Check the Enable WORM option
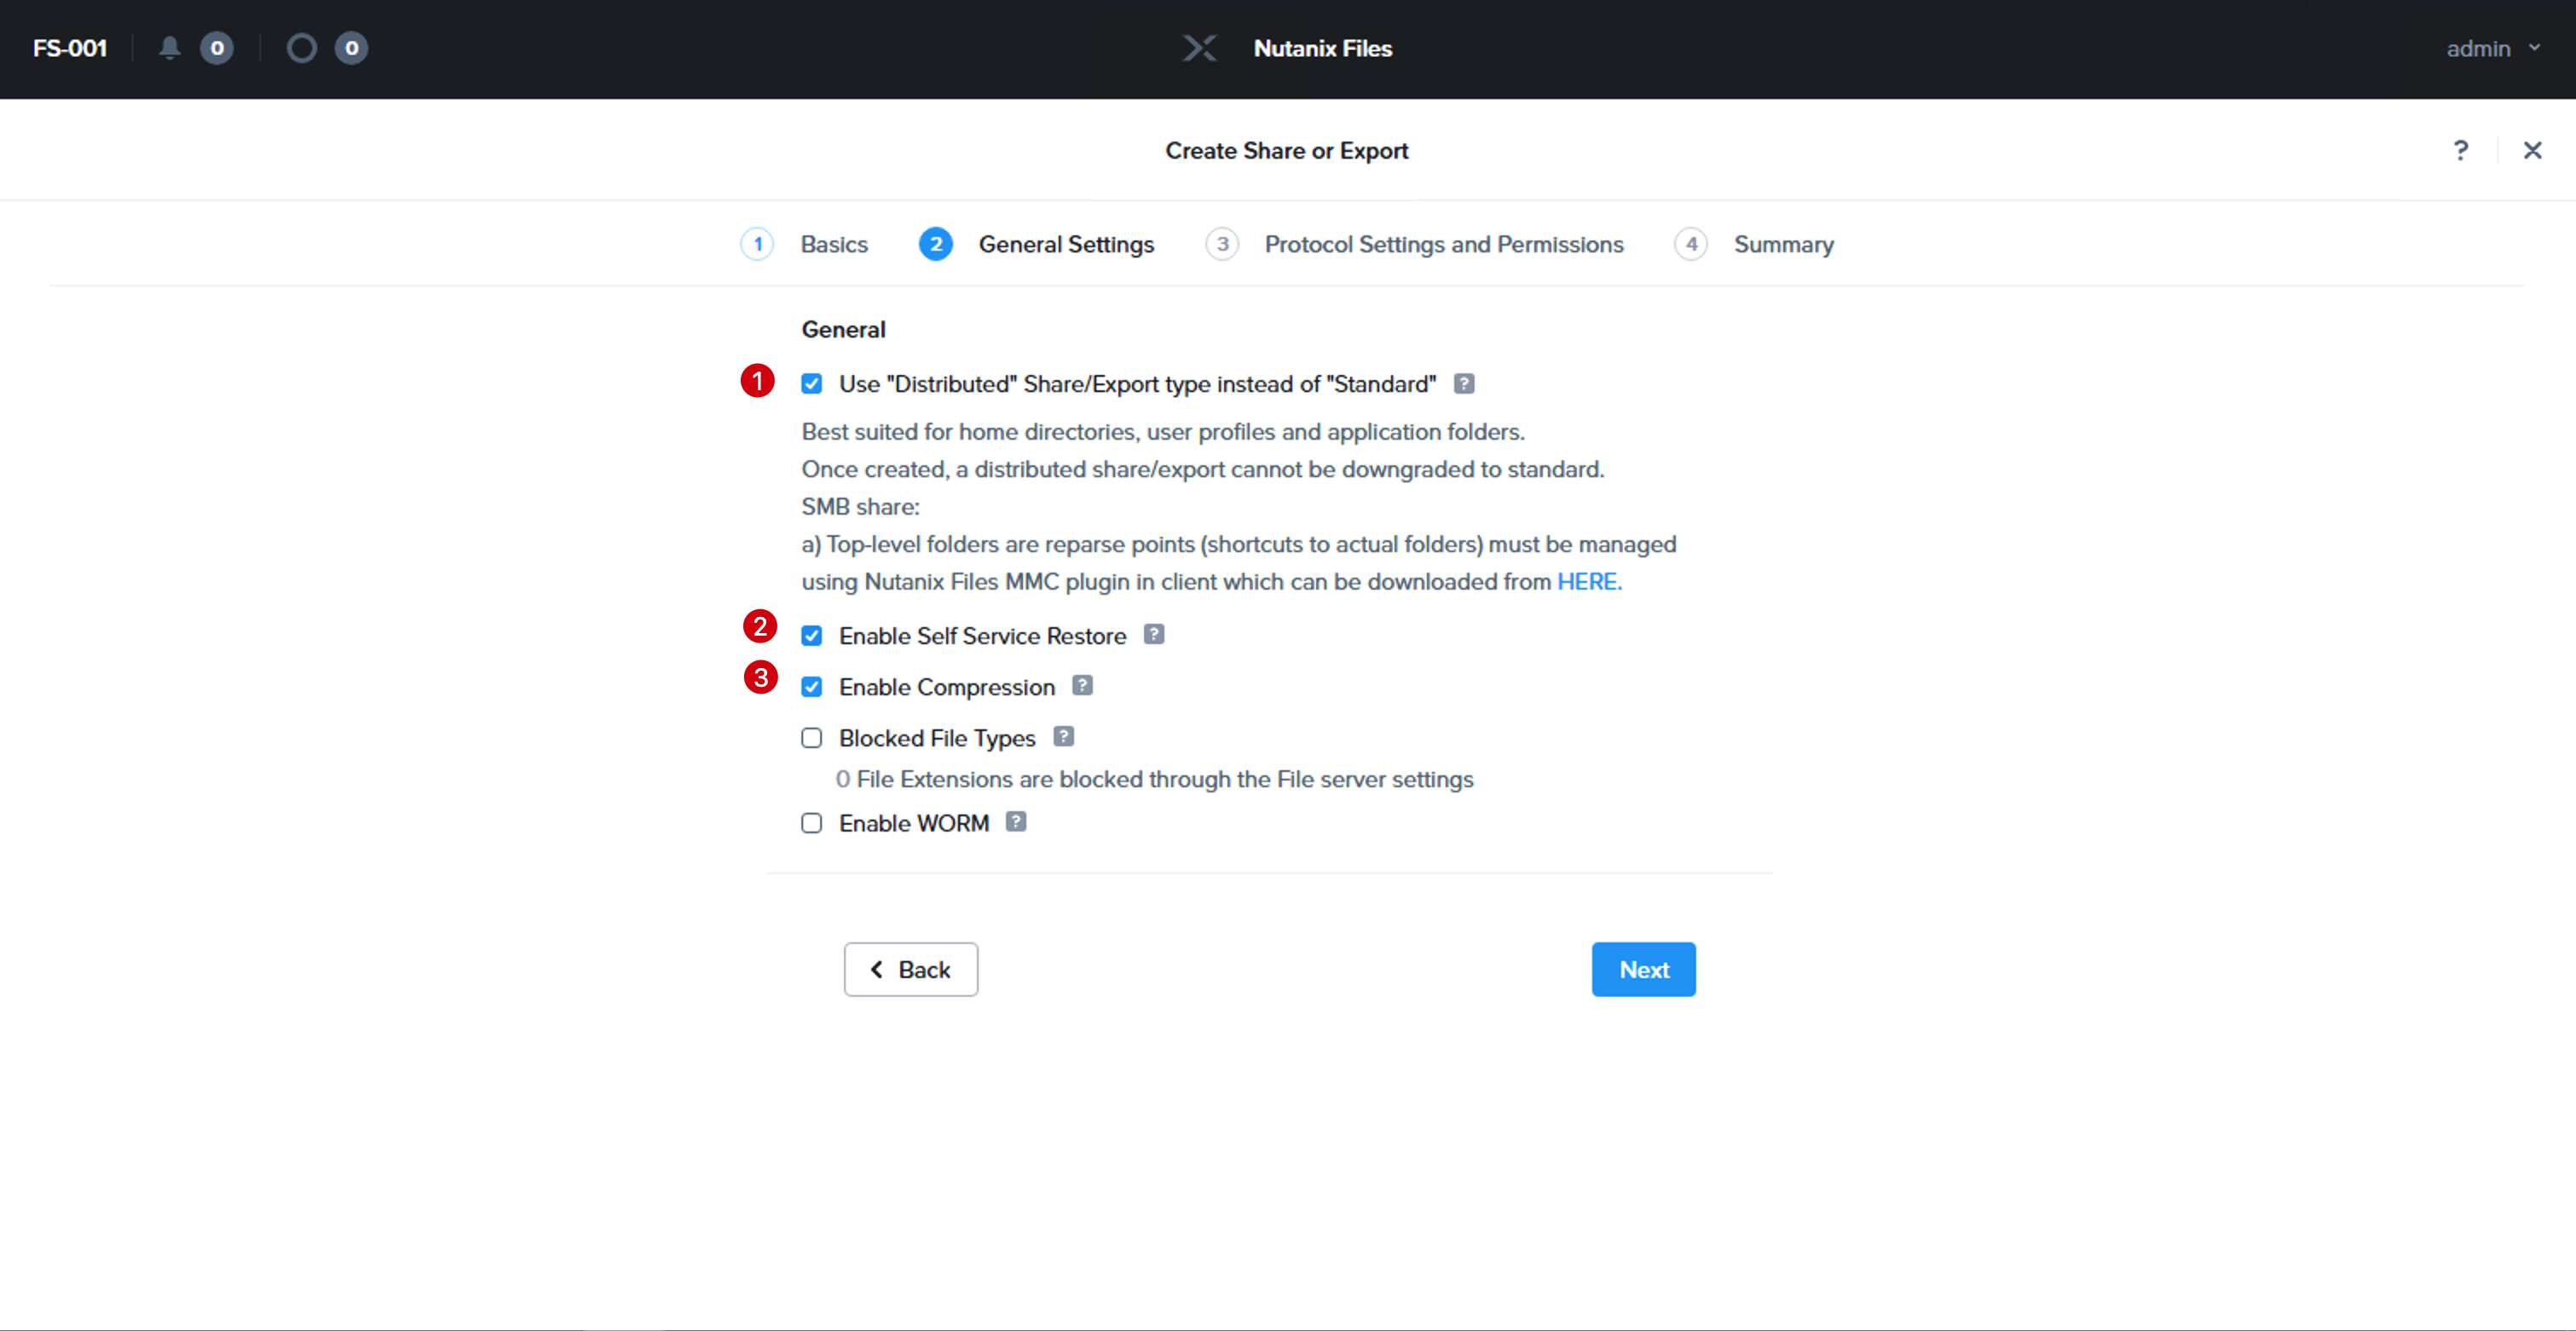The width and height of the screenshot is (2576, 1331). point(811,823)
